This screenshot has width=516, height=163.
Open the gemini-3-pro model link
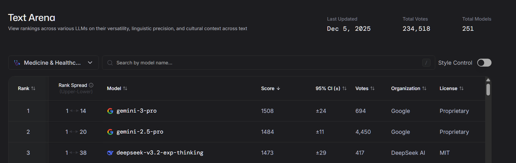click(136, 111)
